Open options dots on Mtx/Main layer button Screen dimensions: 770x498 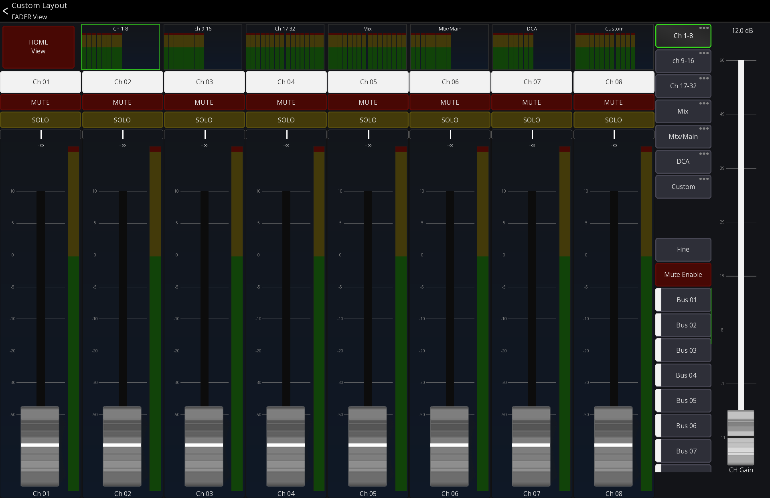coord(704,128)
